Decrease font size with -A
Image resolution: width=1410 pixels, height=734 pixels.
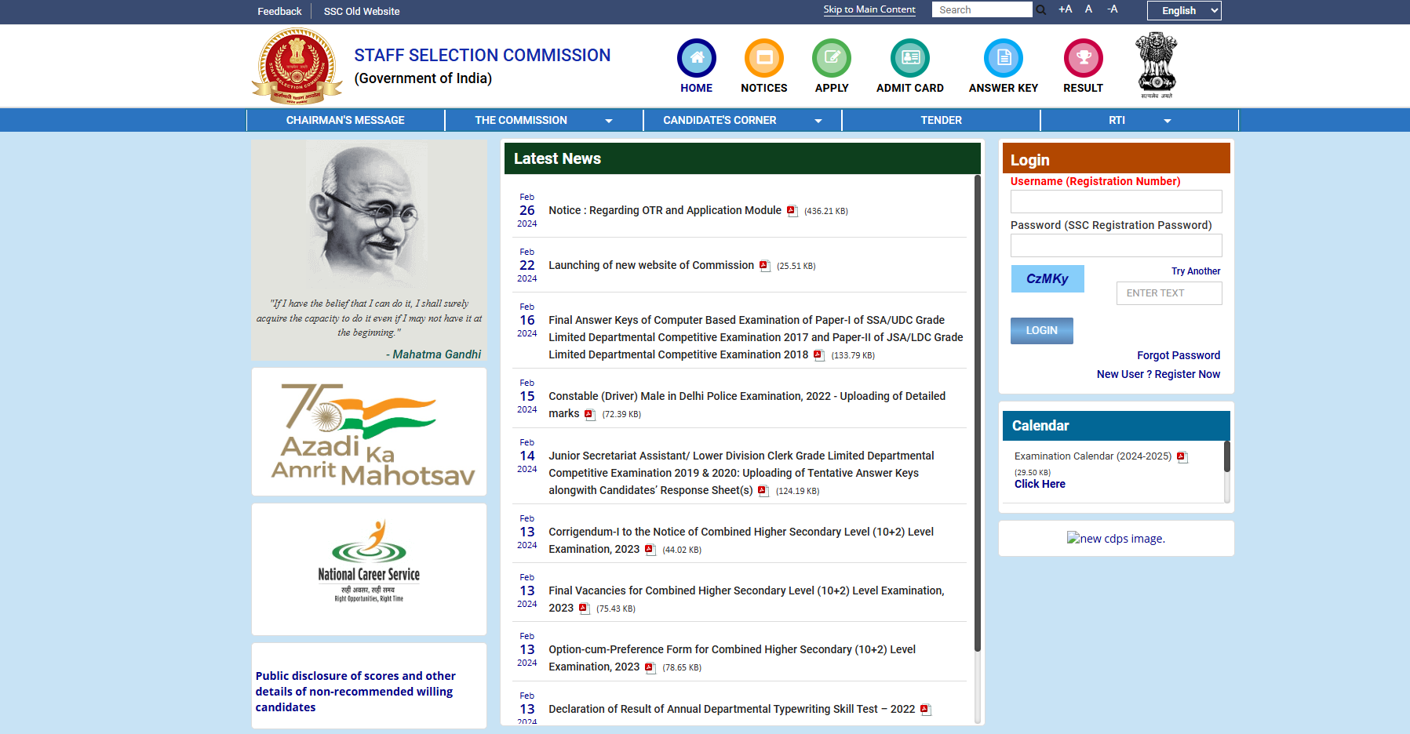pos(1112,9)
